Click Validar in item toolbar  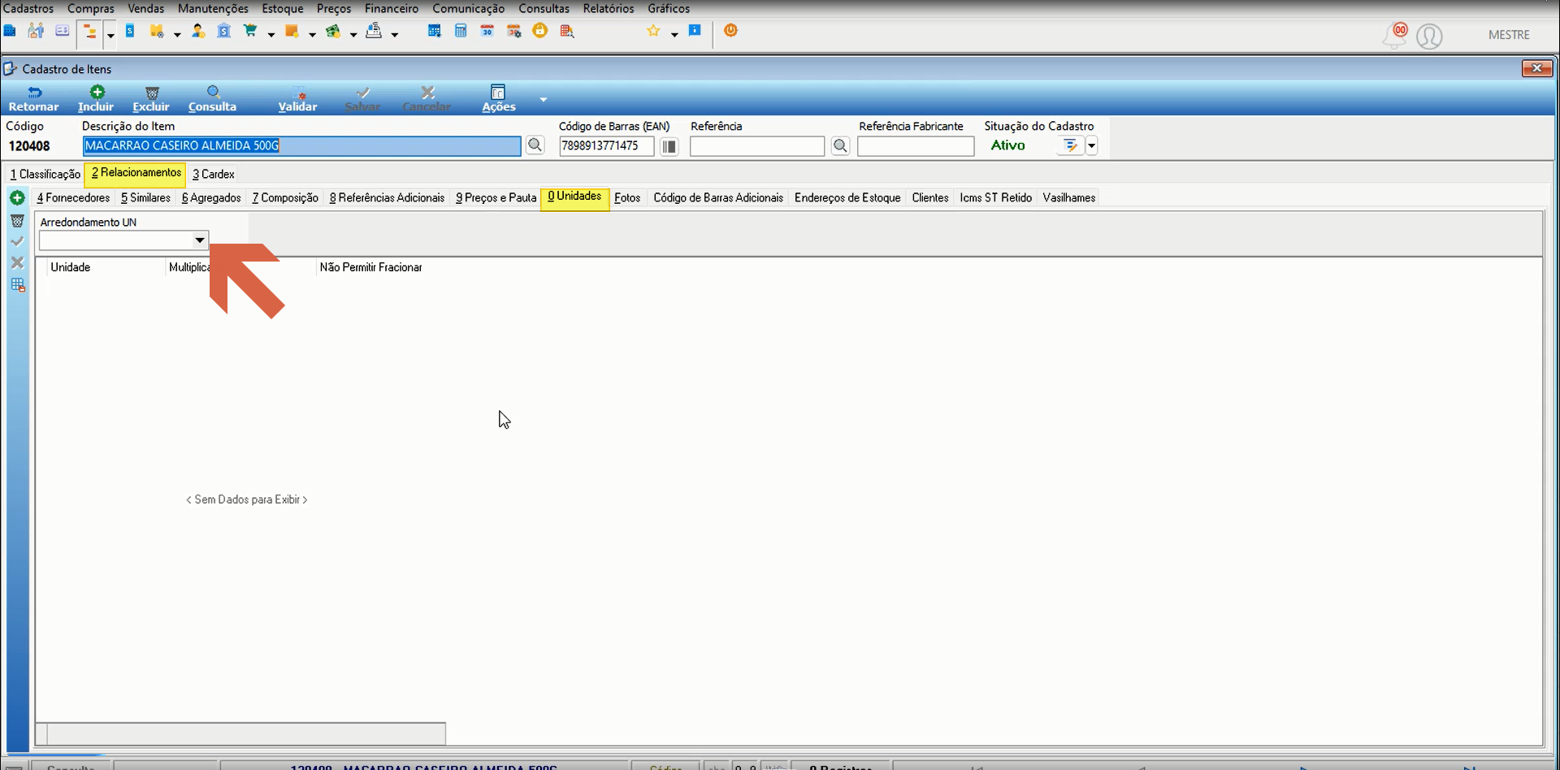(x=297, y=99)
